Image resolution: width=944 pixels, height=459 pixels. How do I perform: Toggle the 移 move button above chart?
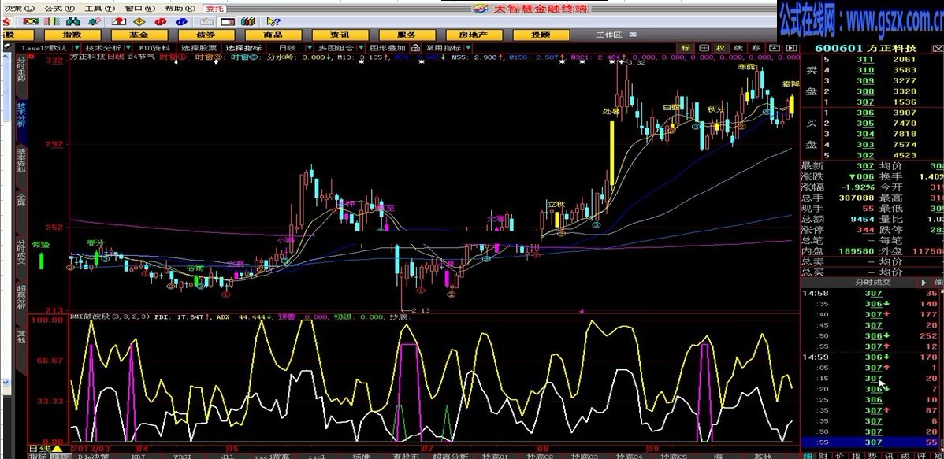[755, 48]
